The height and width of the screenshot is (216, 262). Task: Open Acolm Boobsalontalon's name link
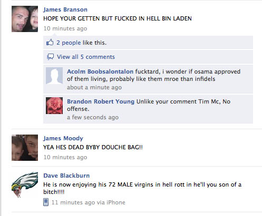(100, 71)
